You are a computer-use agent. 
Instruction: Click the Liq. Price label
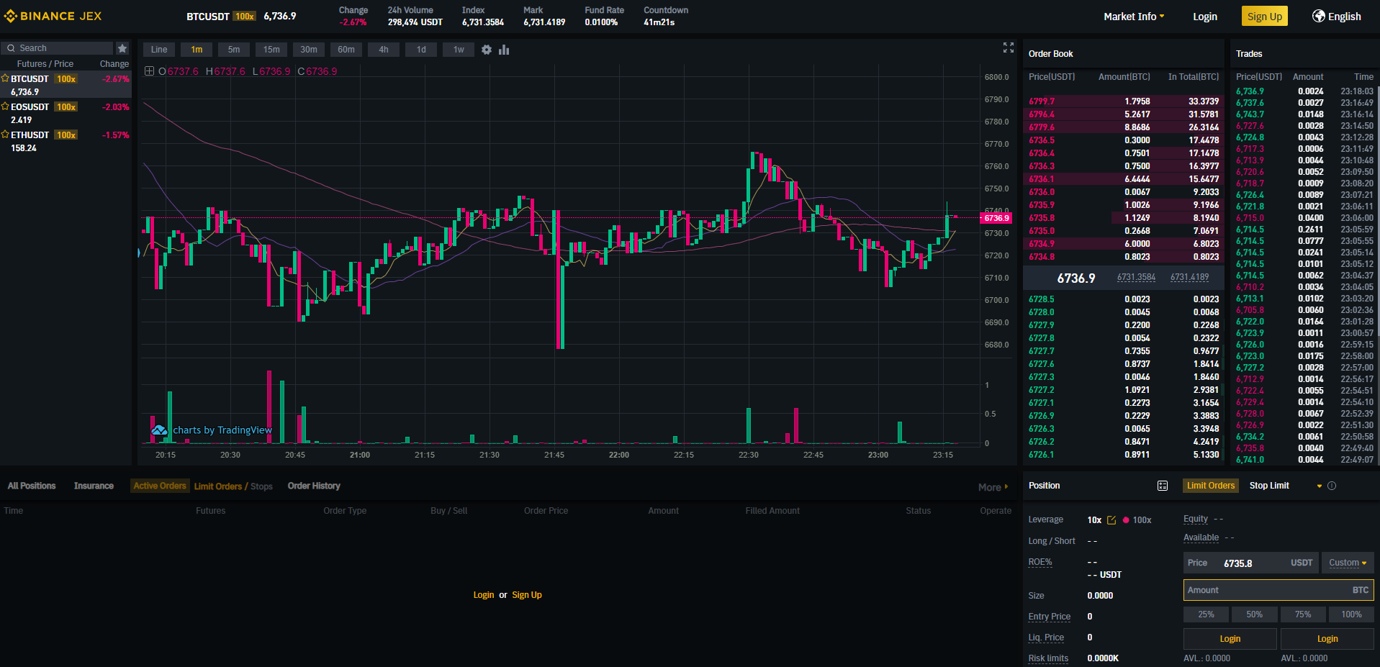point(1046,637)
